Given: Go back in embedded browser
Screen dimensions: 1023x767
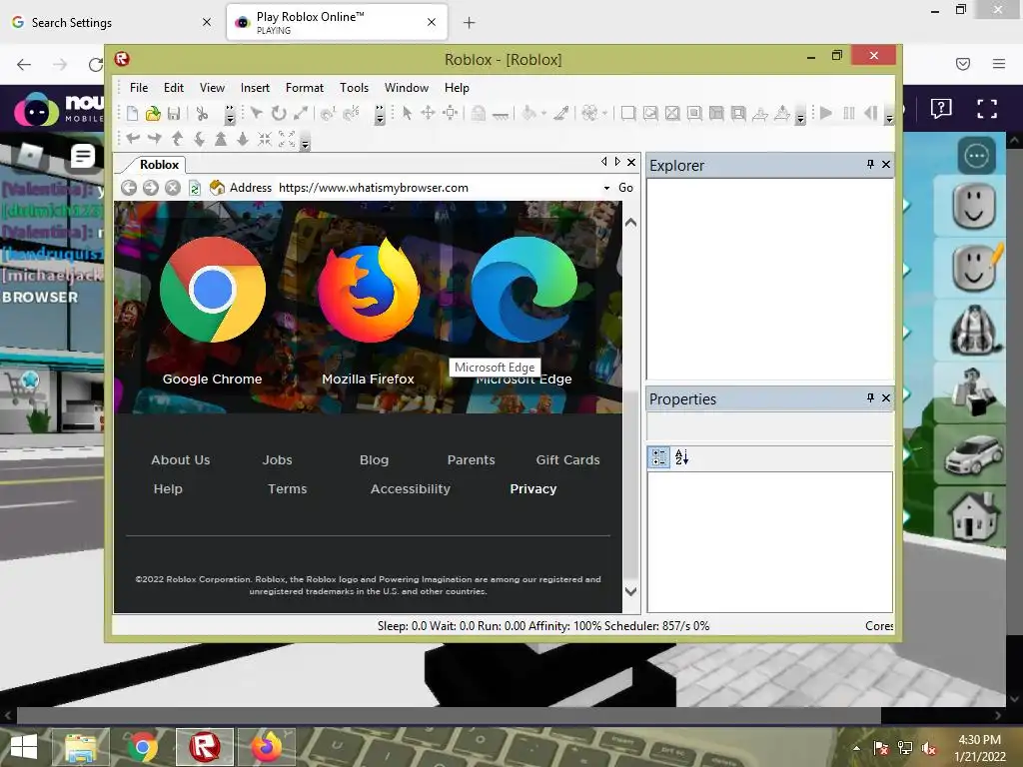Looking at the screenshot, I should point(129,188).
